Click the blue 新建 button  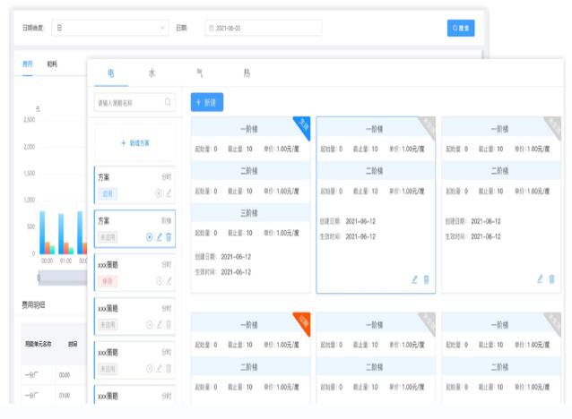(207, 103)
